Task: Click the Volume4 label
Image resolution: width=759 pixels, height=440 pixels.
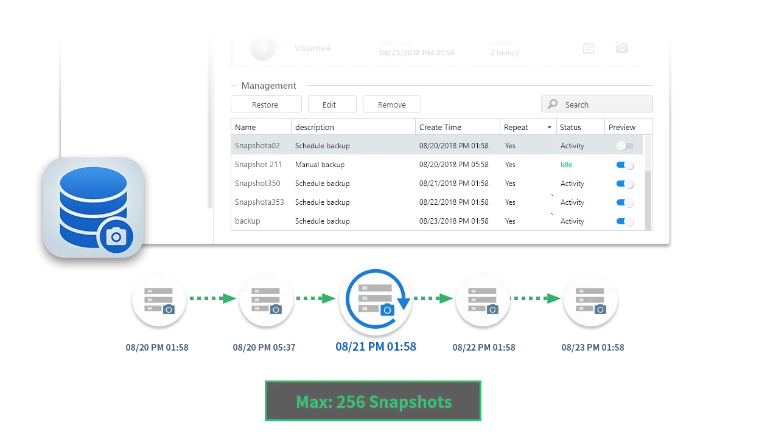Action: (x=312, y=48)
